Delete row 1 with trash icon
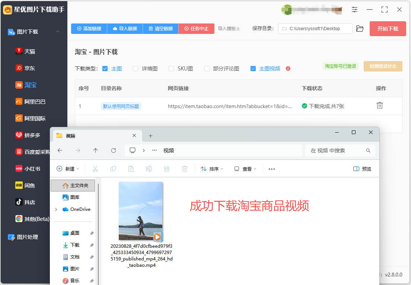The height and width of the screenshot is (285, 411). (380, 105)
